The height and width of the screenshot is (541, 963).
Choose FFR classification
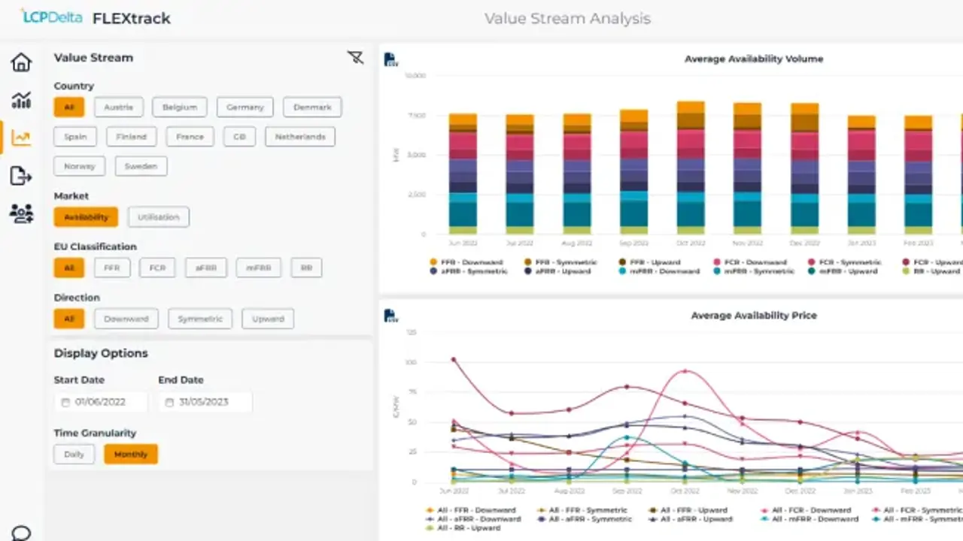tap(112, 267)
